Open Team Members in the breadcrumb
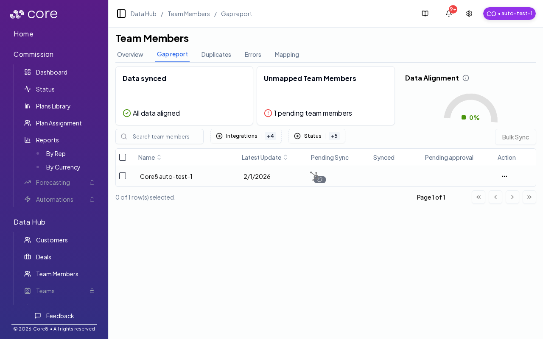Viewport: 543px width, 339px height. click(x=189, y=14)
